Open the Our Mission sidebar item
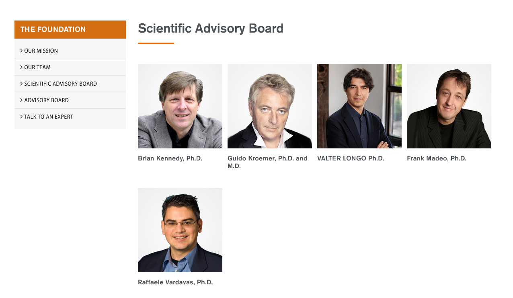Viewport: 513px width, 298px height. [x=41, y=51]
